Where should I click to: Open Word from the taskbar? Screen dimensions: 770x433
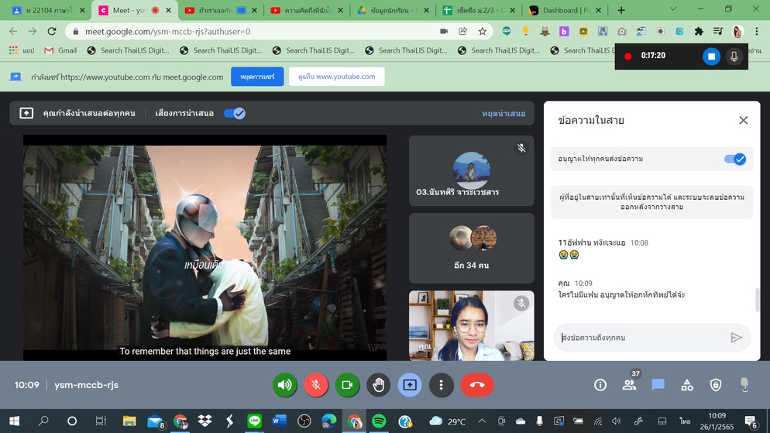pyautogui.click(x=279, y=421)
